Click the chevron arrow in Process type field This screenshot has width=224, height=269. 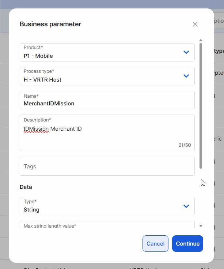click(186, 76)
